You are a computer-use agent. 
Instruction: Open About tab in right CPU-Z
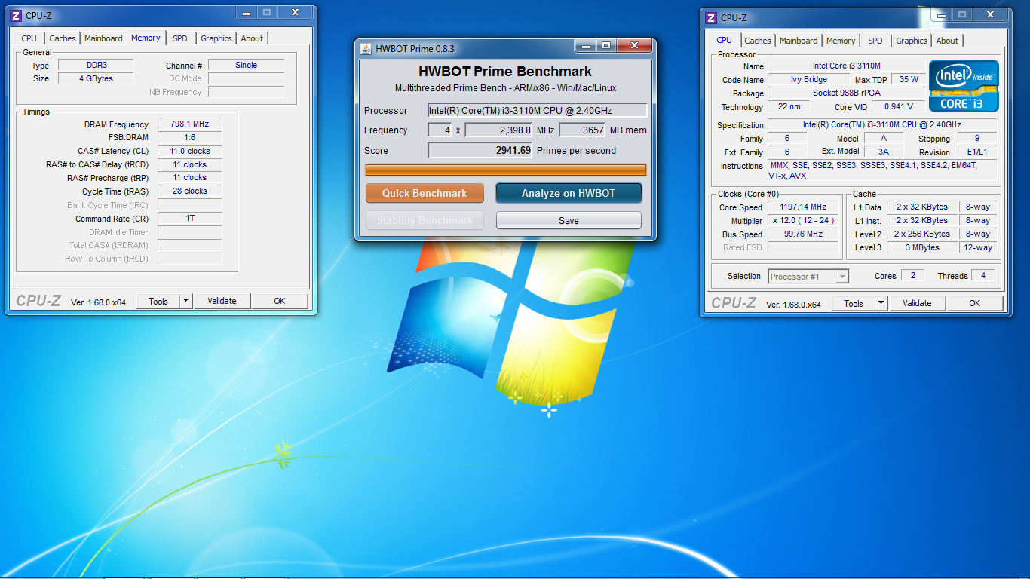pyautogui.click(x=948, y=41)
